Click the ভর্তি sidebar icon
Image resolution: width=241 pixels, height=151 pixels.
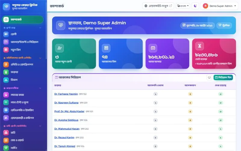click(x=6, y=132)
